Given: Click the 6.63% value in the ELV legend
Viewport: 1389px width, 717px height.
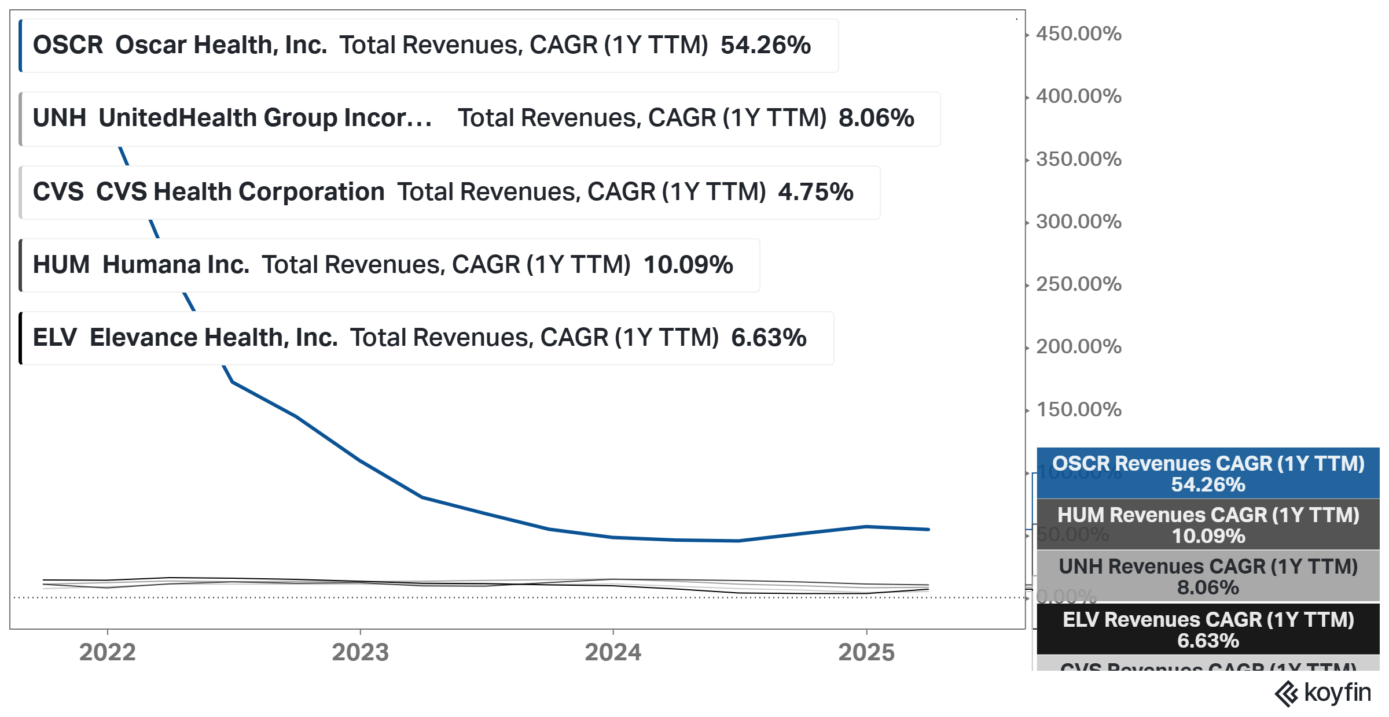Looking at the screenshot, I should 769,338.
